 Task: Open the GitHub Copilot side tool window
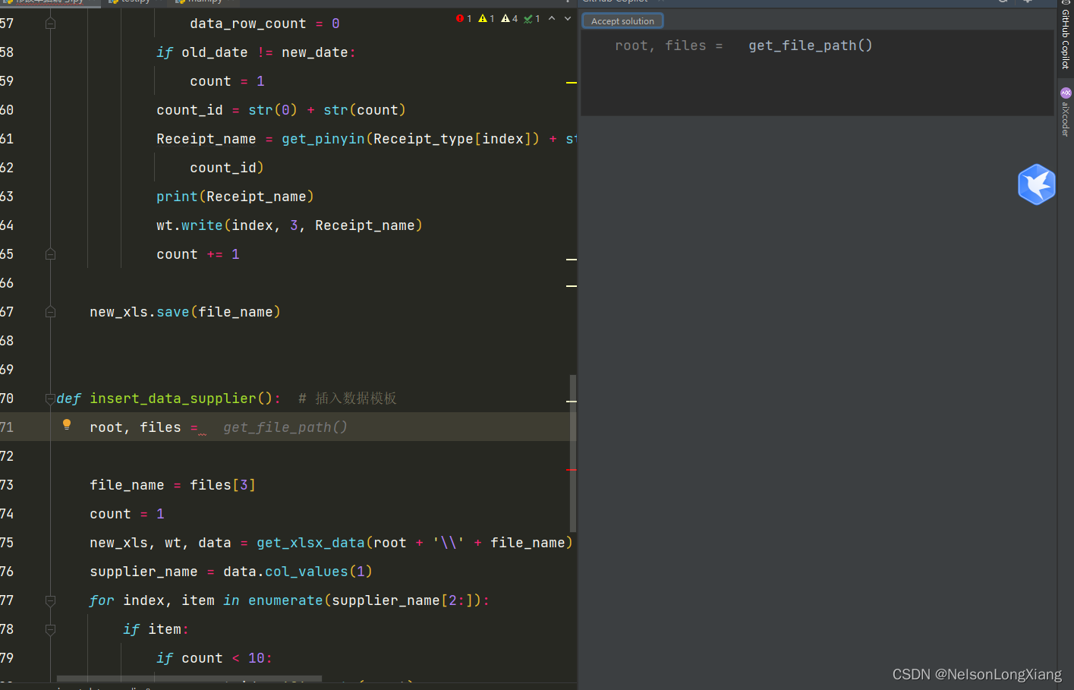click(1066, 36)
